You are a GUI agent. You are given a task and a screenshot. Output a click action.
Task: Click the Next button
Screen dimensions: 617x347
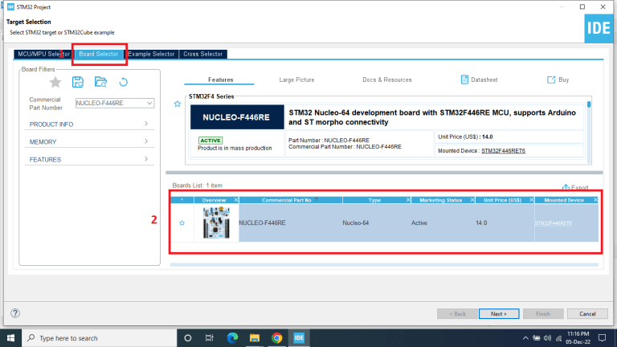pyautogui.click(x=499, y=313)
